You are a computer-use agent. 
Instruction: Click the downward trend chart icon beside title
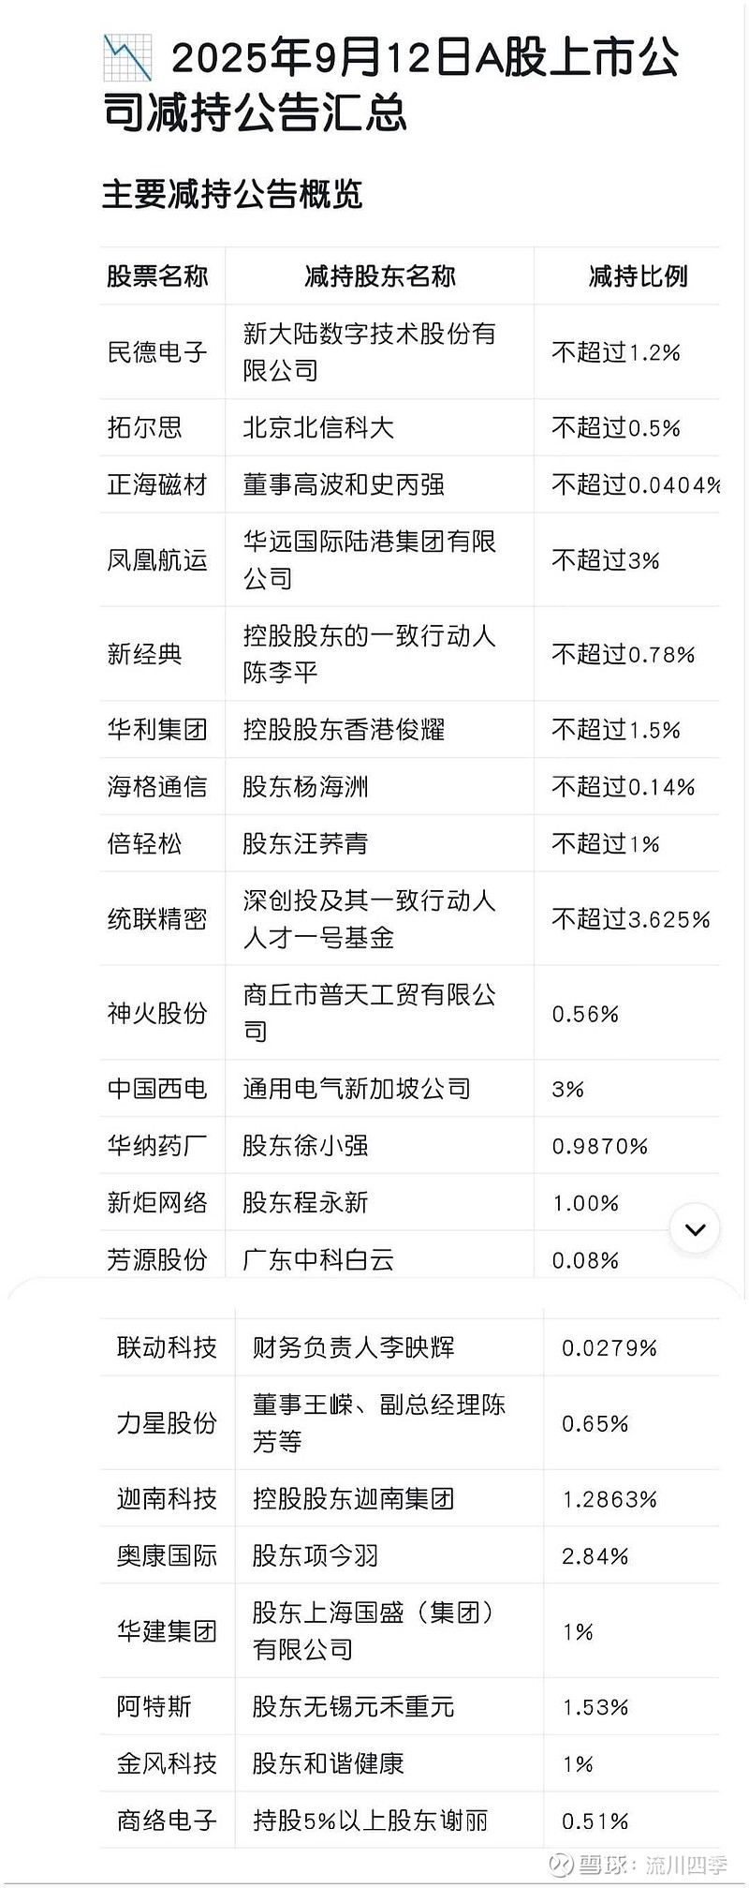pos(127,58)
